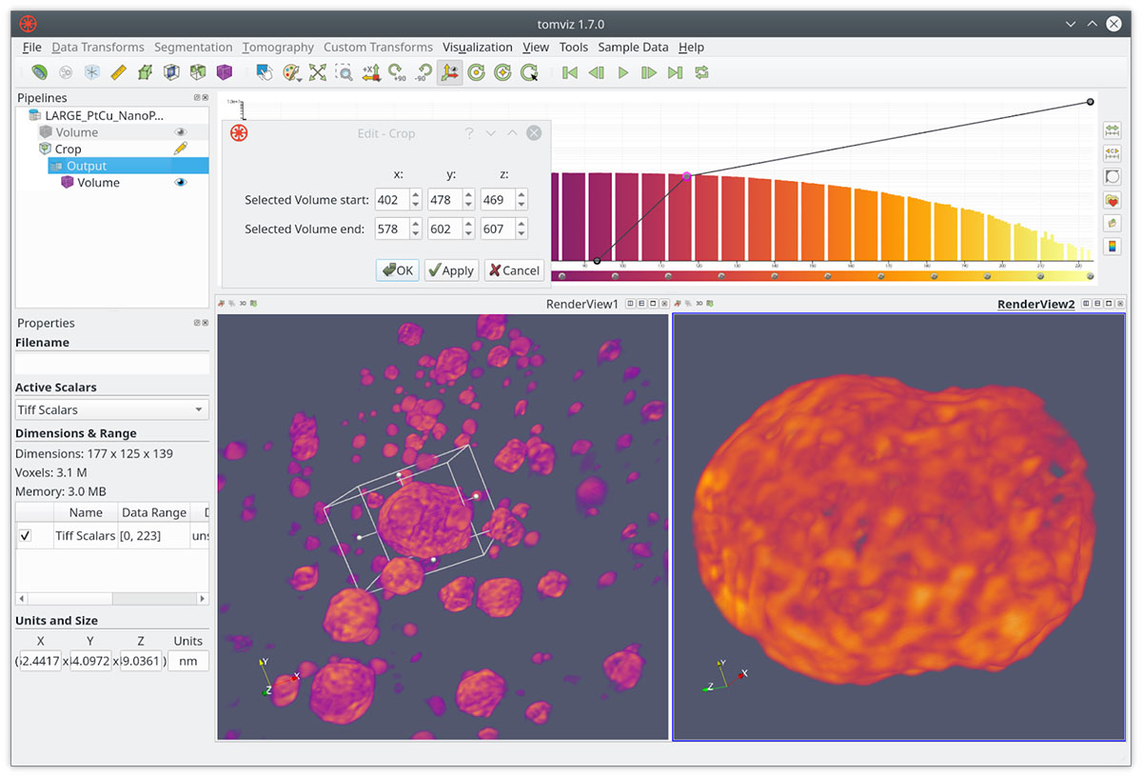Increment the x Selected Volume start spinner
Viewport: 1142px width, 777px height.
[x=416, y=195]
